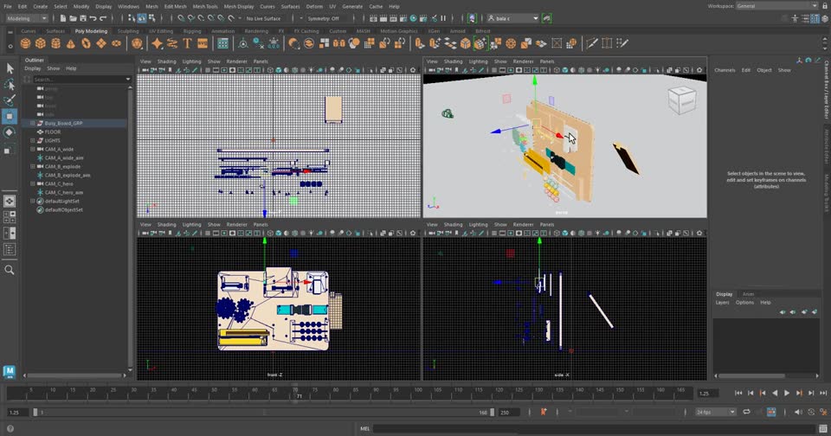This screenshot has width=831, height=436.
Task: Create a polygon cube from the shelf
Action: [x=41, y=43]
